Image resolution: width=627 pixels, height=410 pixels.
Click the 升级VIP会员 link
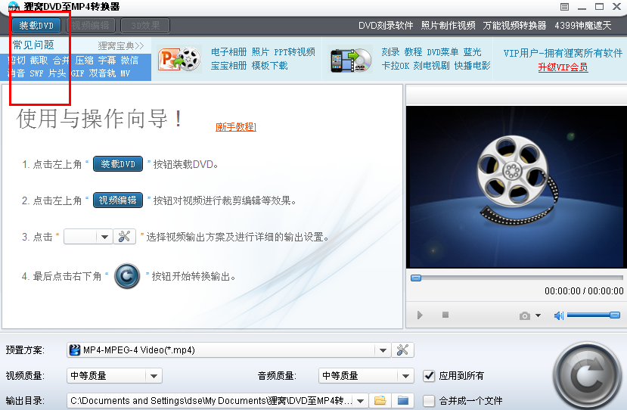coord(563,67)
